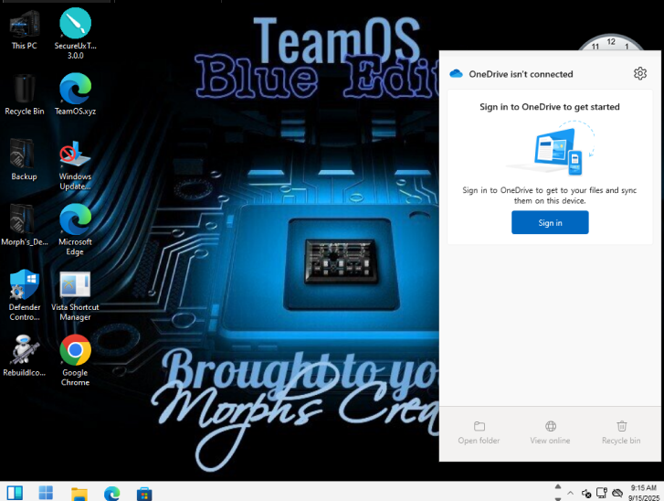This screenshot has width=664, height=501.
Task: Select the Microsoft Edge desktop shortcut
Action: [76, 230]
